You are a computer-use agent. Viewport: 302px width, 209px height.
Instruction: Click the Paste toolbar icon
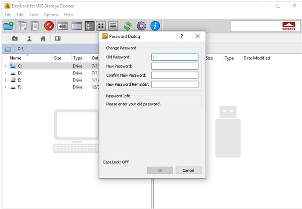click(35, 26)
